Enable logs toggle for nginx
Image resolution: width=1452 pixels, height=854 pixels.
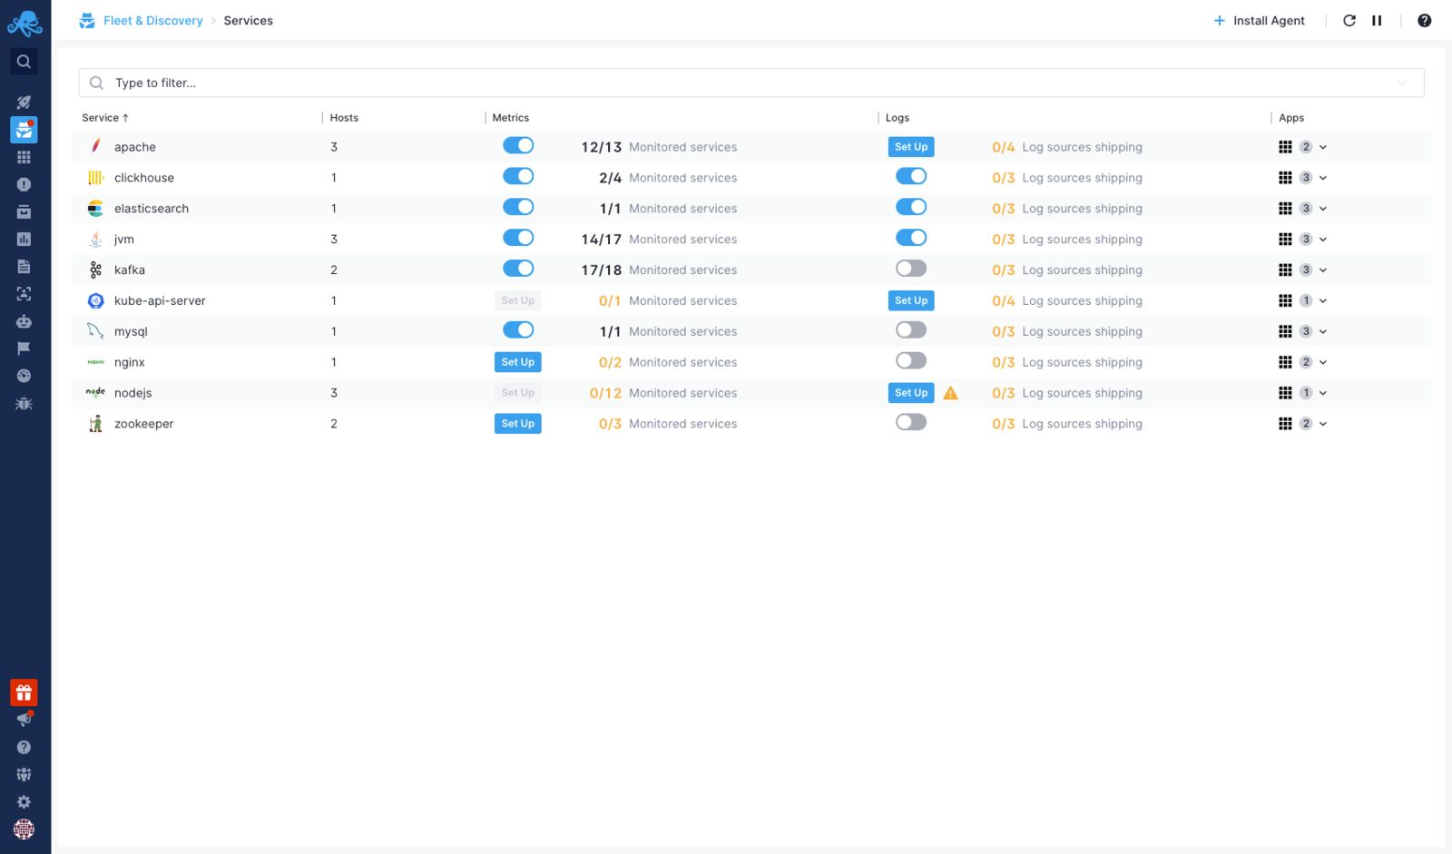(x=911, y=361)
